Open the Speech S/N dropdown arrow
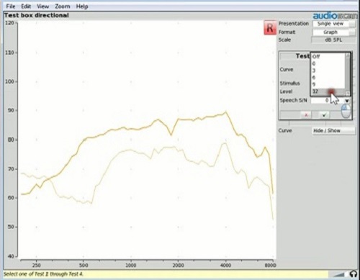This screenshot has height=280, width=360. point(347,101)
